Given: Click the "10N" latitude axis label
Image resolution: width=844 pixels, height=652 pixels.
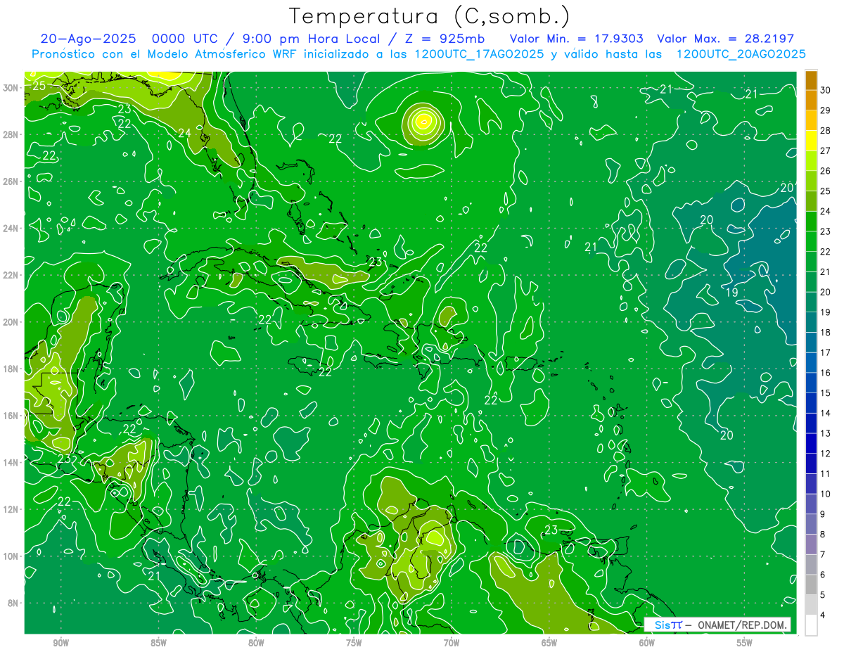Looking at the screenshot, I should tap(11, 556).
